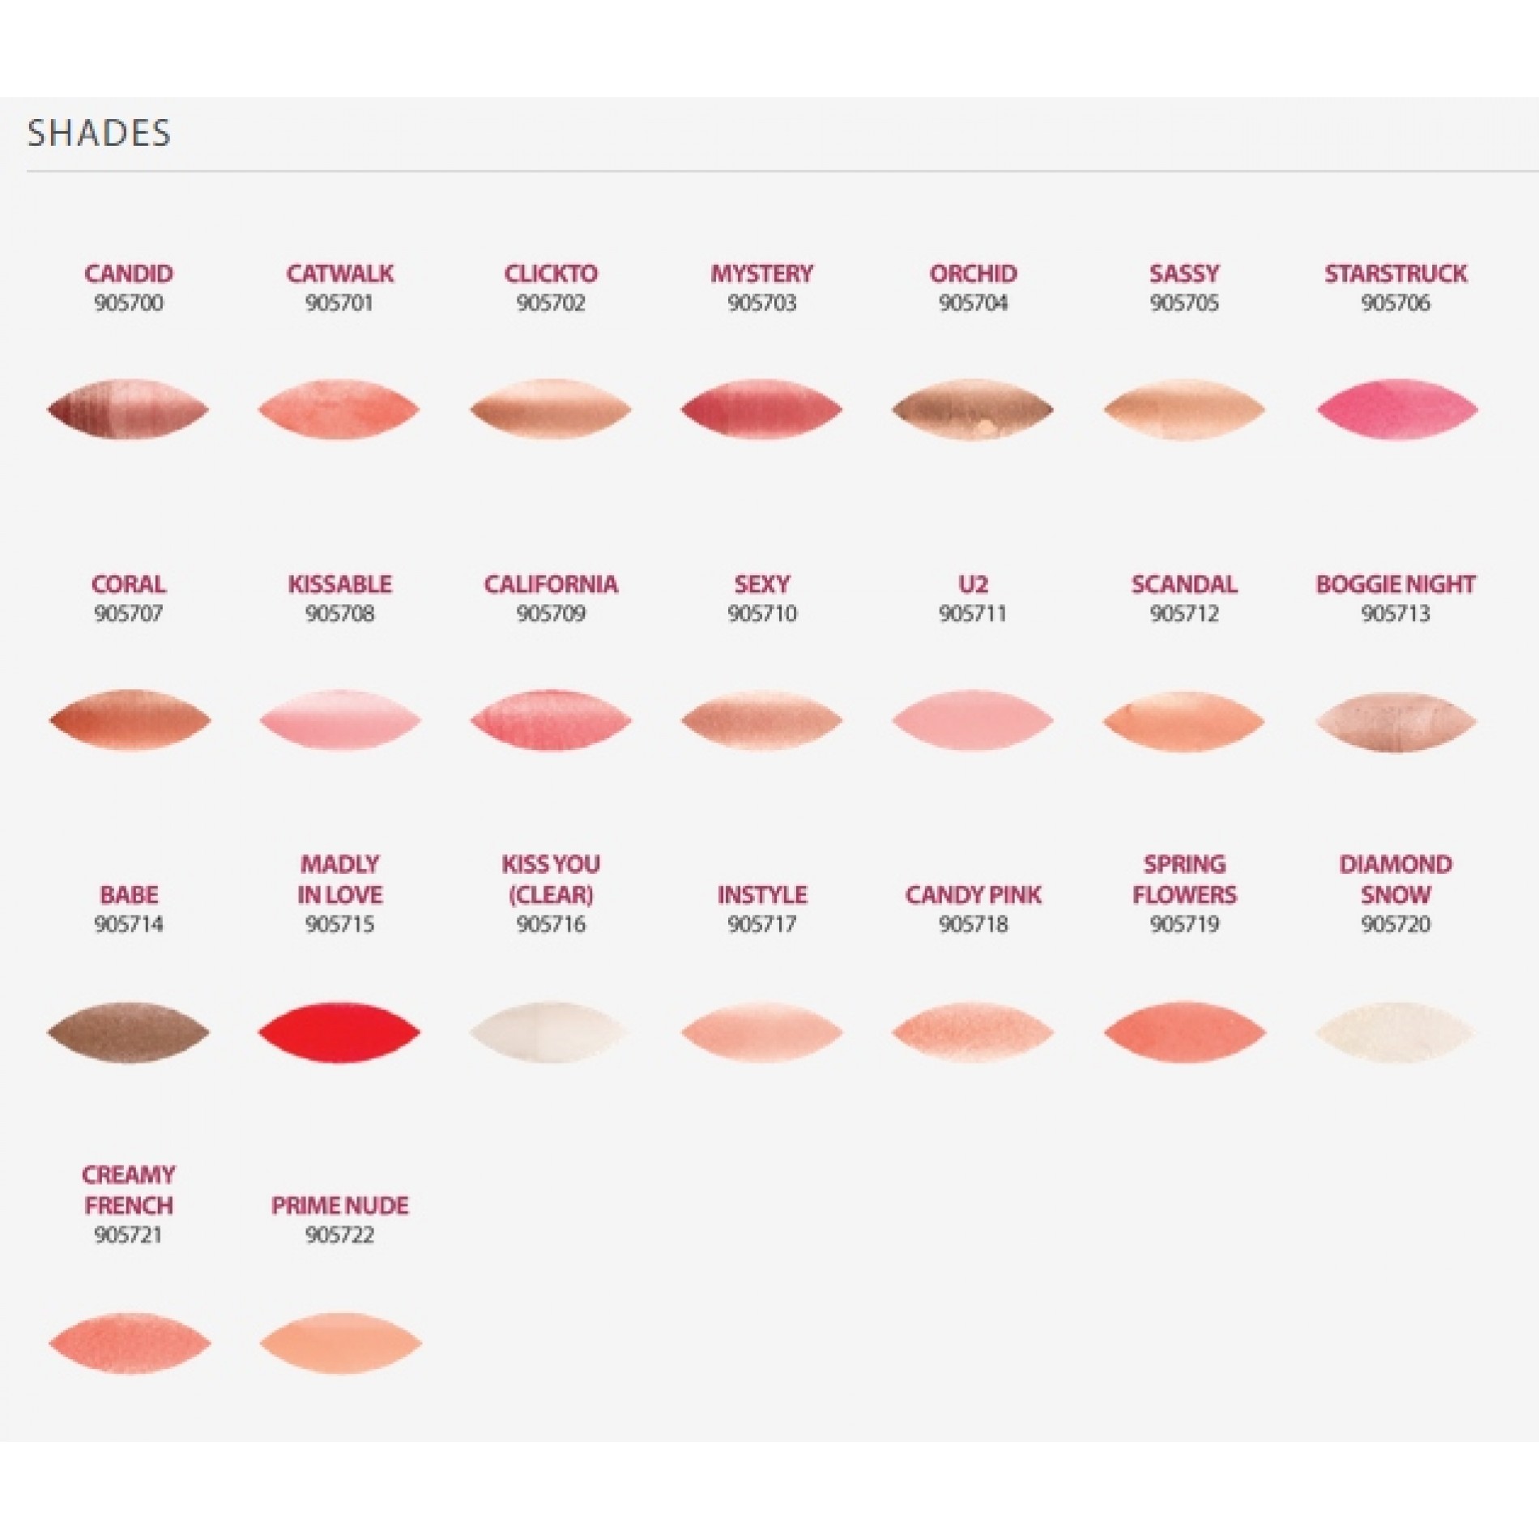The image size is (1539, 1539).
Task: Choose the Boggie Night swatch
Action: (1396, 720)
